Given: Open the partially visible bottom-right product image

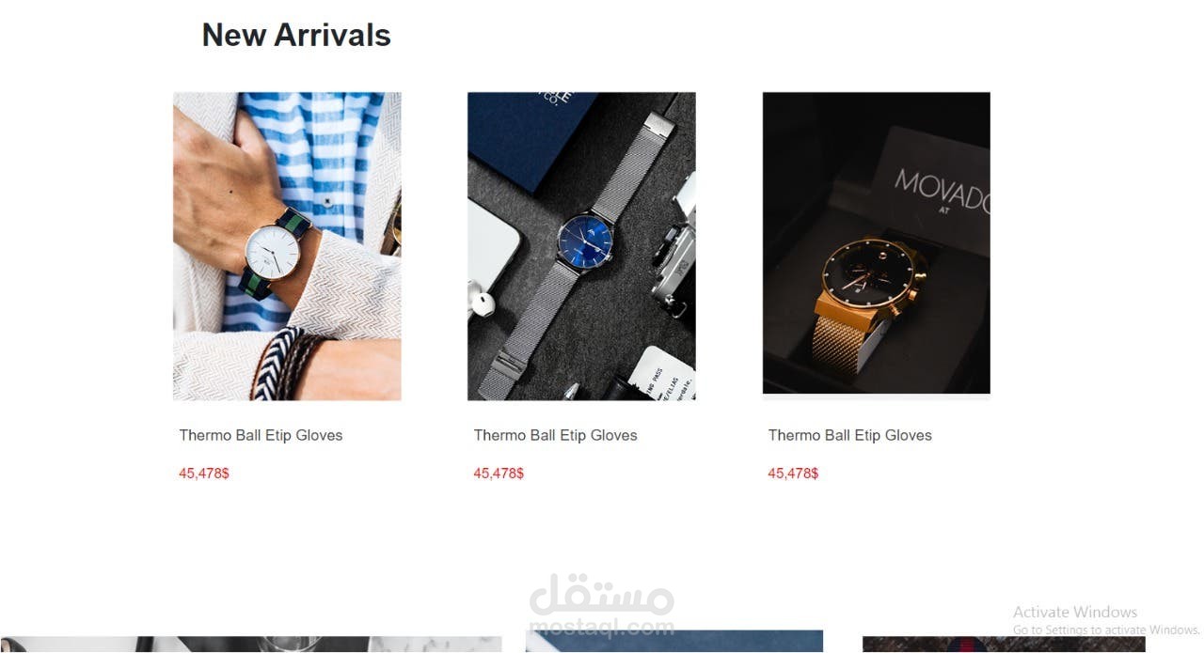Looking at the screenshot, I should tap(1004, 645).
